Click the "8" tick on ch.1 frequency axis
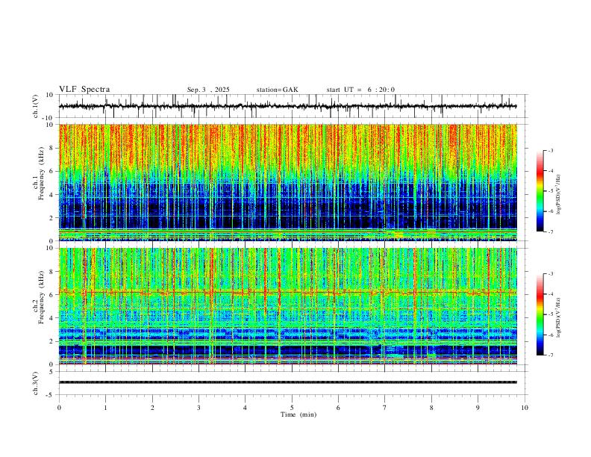This screenshot has height=457, width=591. 52,148
